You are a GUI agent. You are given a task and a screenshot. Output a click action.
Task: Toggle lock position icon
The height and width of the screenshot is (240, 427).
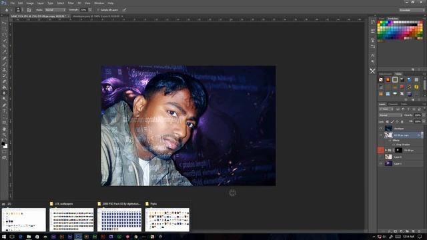[397, 121]
